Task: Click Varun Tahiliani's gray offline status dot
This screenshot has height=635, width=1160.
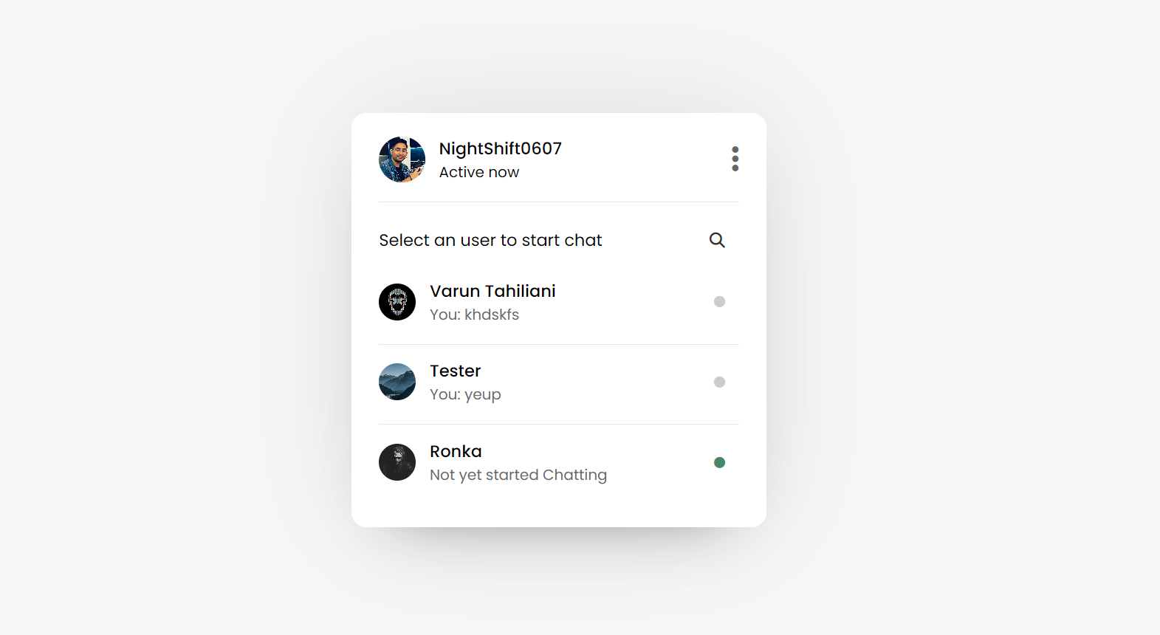Action: (719, 301)
